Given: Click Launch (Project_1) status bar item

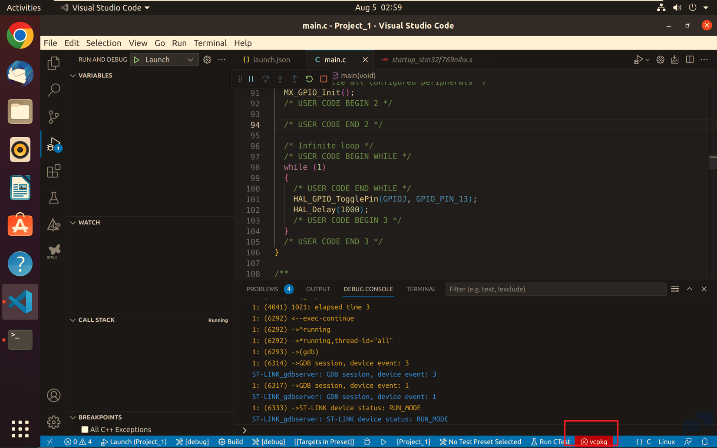Looking at the screenshot, I should (x=133, y=442).
